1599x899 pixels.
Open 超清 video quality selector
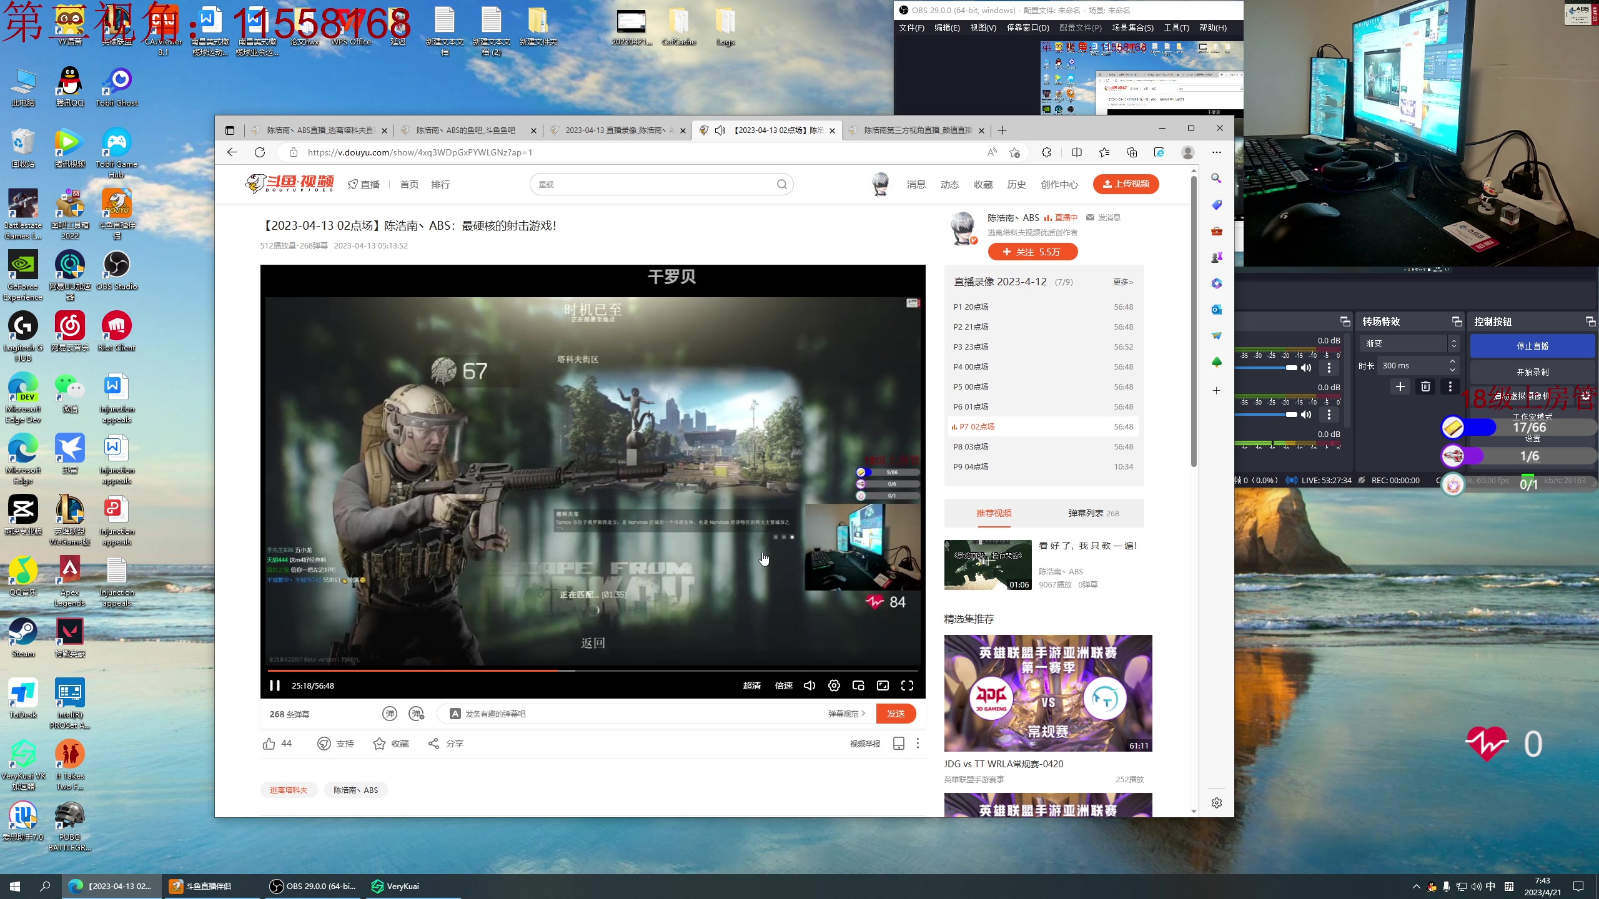coord(751,685)
